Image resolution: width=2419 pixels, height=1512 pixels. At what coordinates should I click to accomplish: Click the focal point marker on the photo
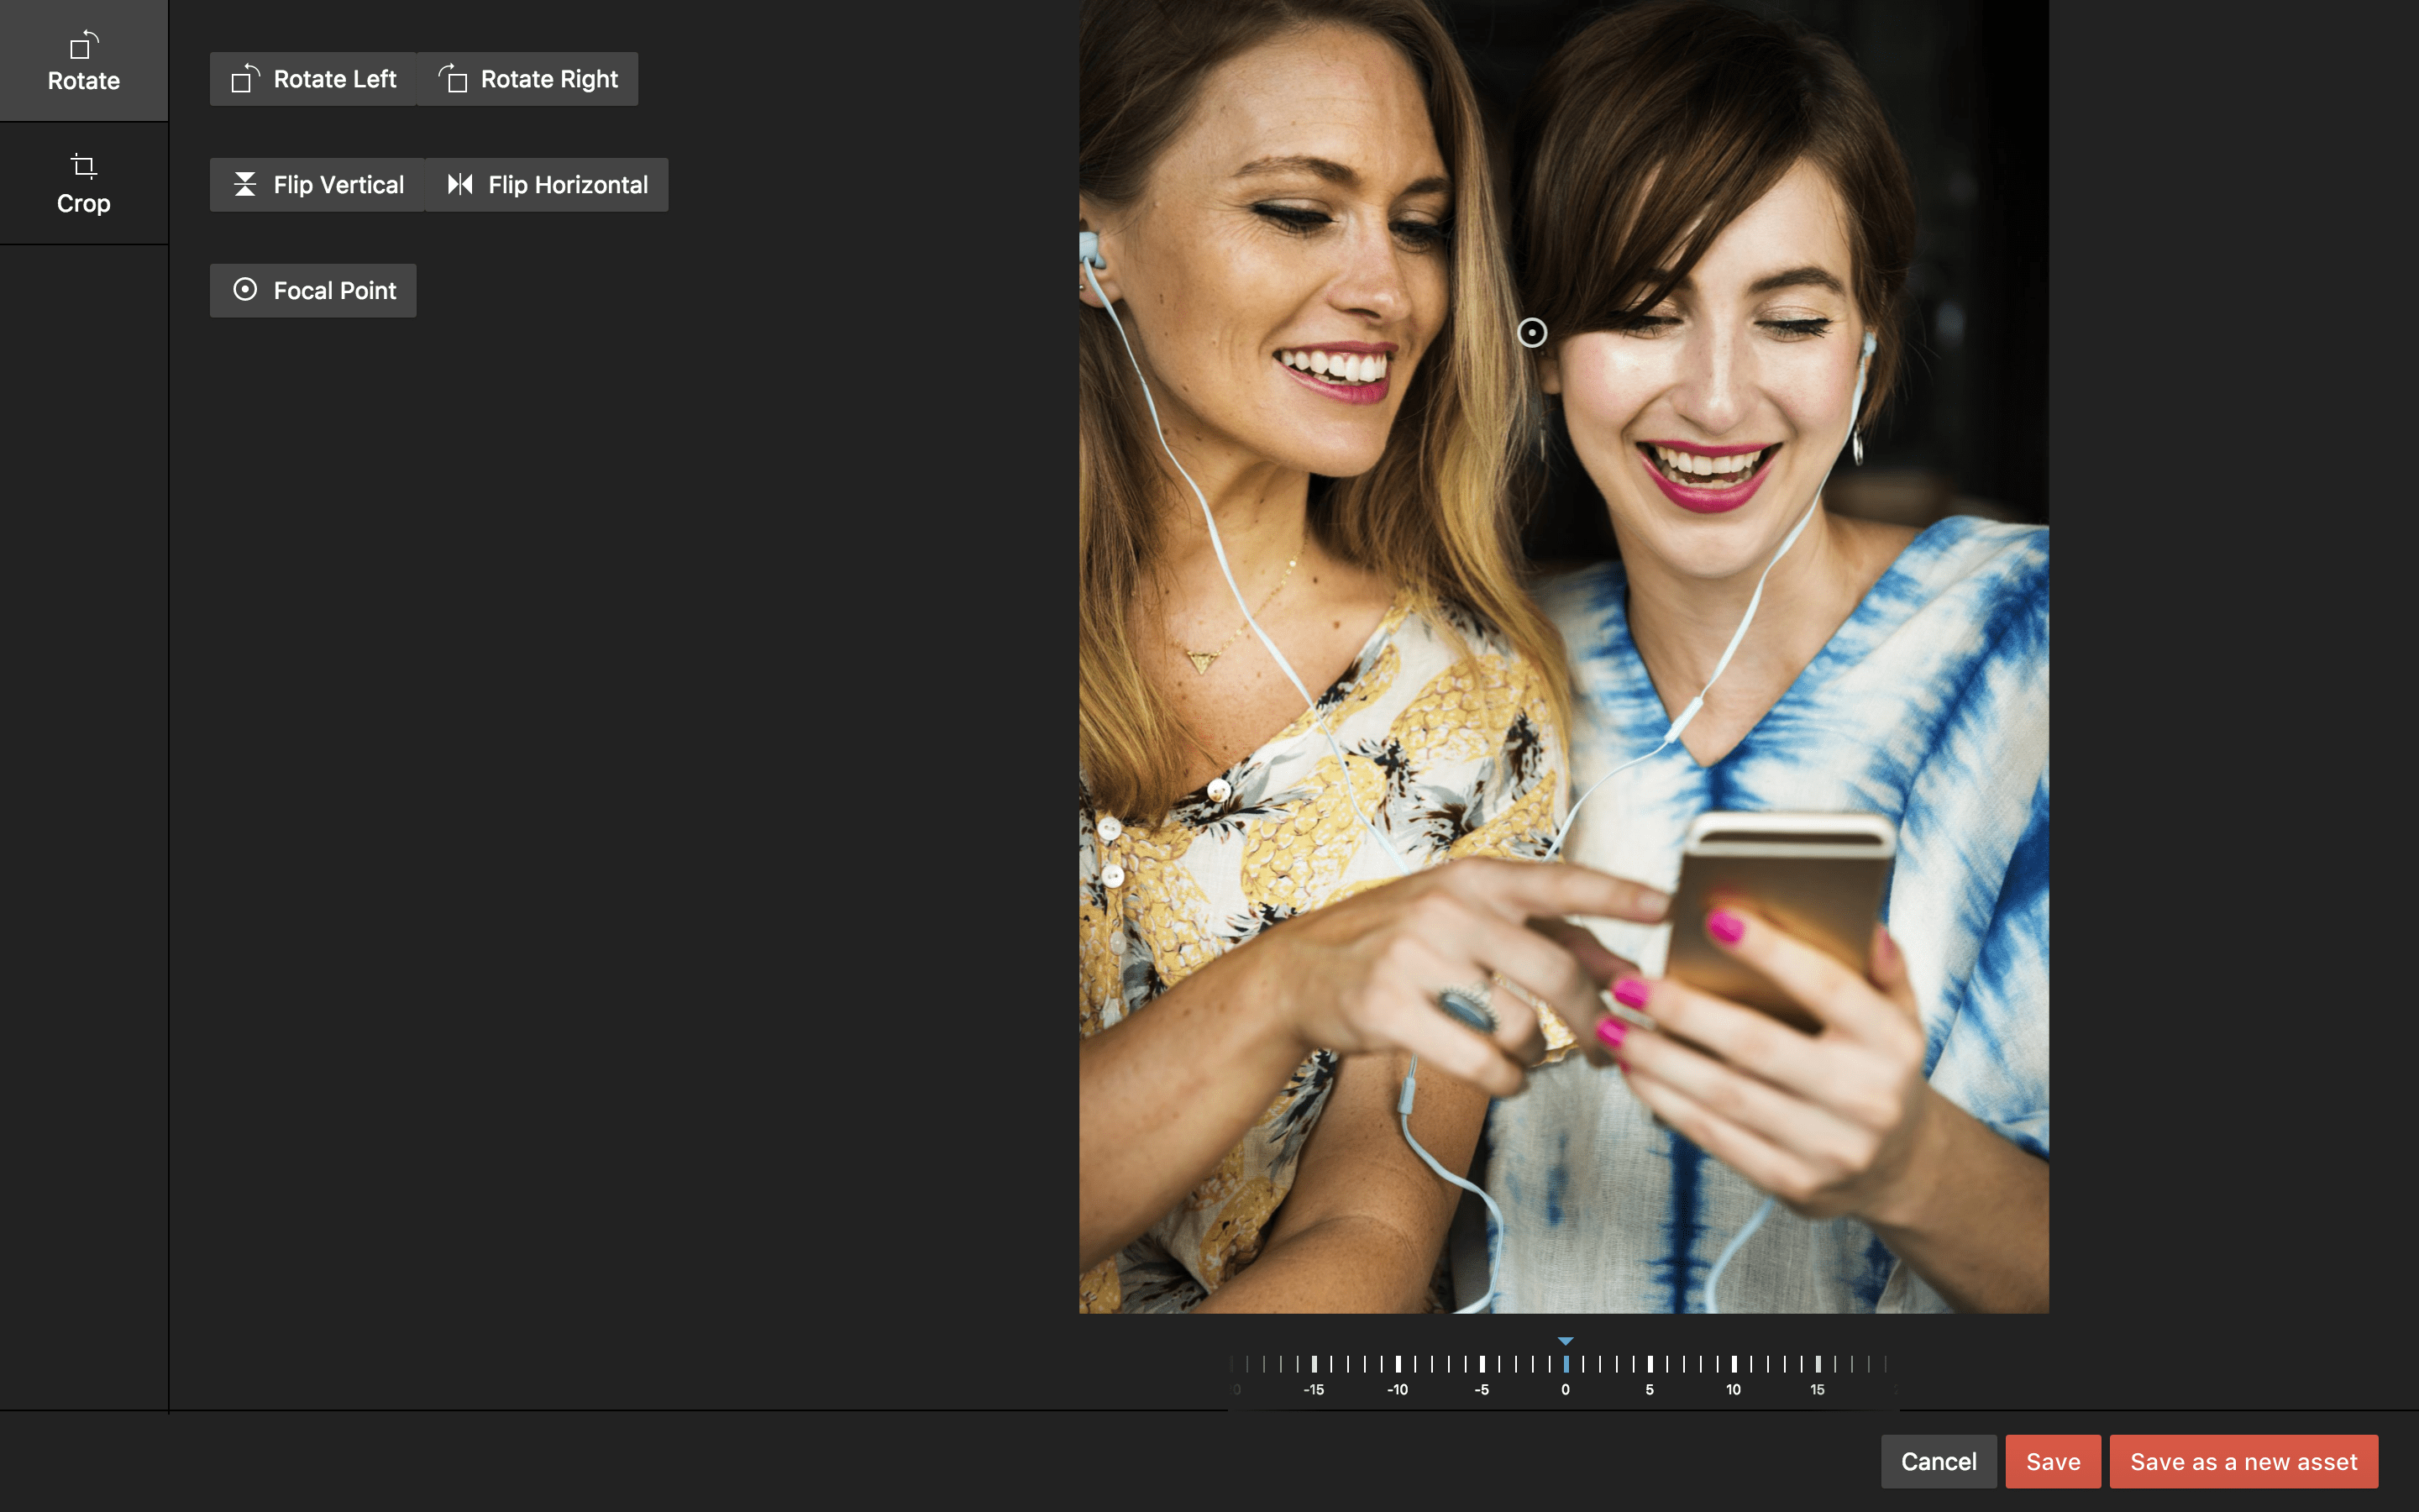pos(1531,332)
